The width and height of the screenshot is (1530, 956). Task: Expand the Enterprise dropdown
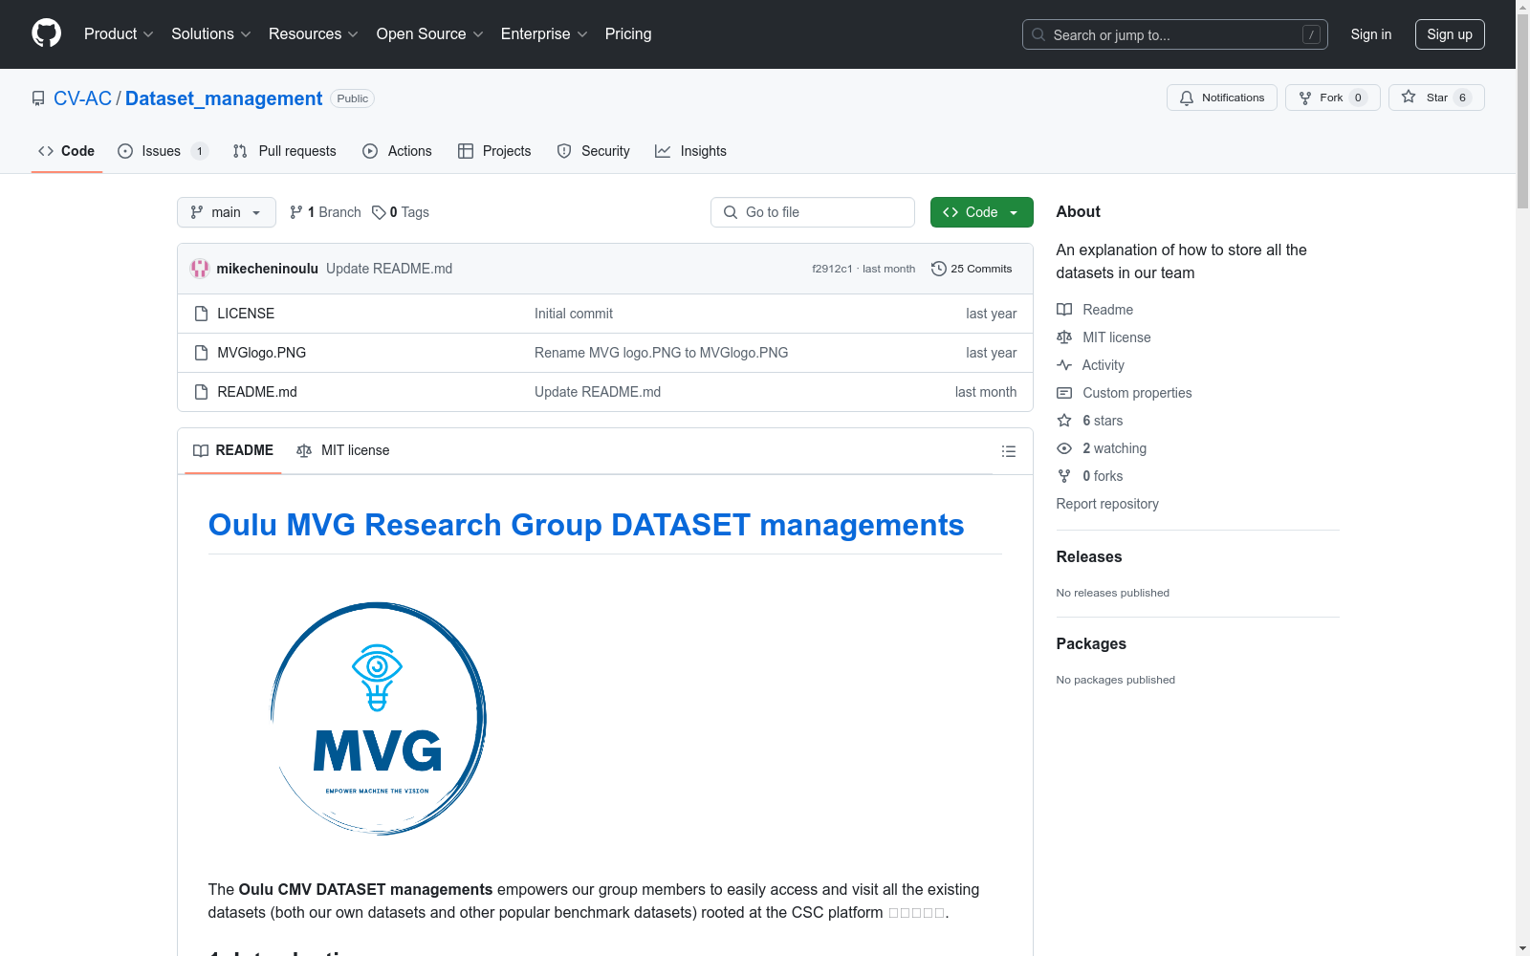[x=544, y=34]
